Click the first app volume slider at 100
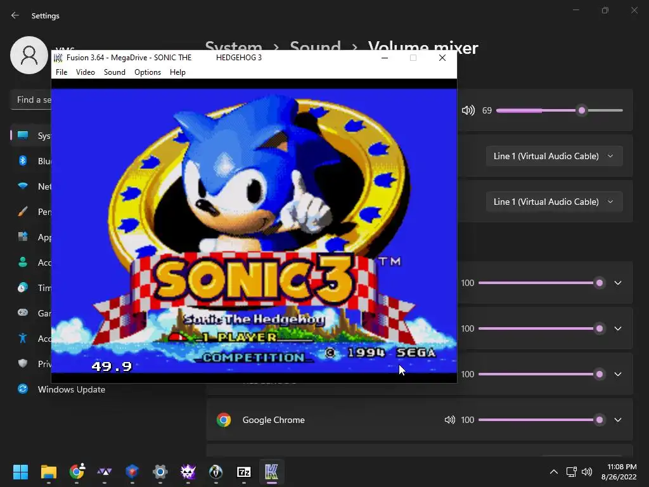 point(542,283)
